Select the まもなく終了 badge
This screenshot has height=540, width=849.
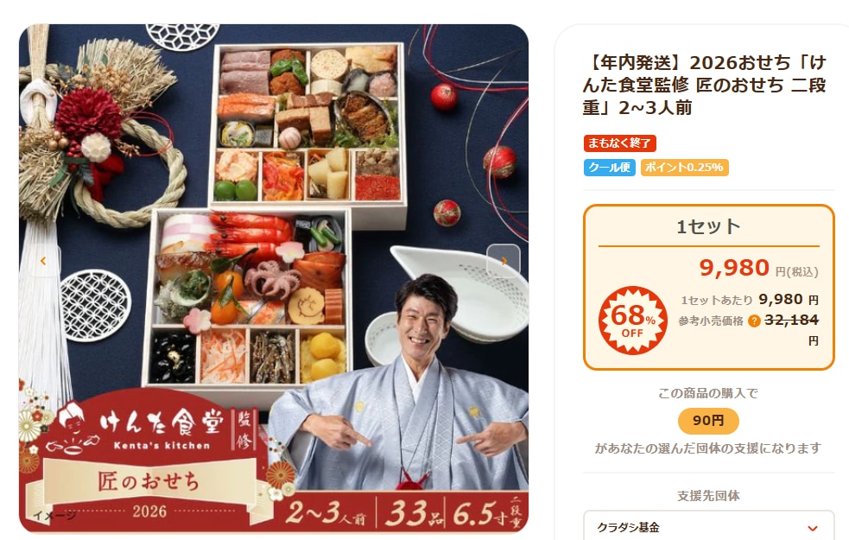coord(619,143)
